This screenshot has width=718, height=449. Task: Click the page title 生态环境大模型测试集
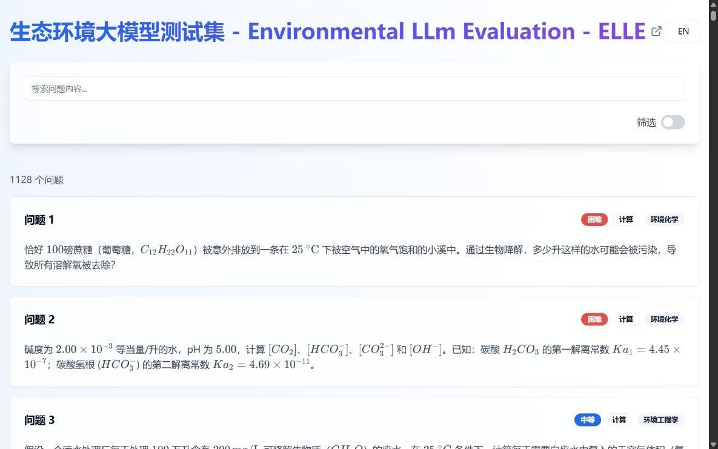click(117, 32)
